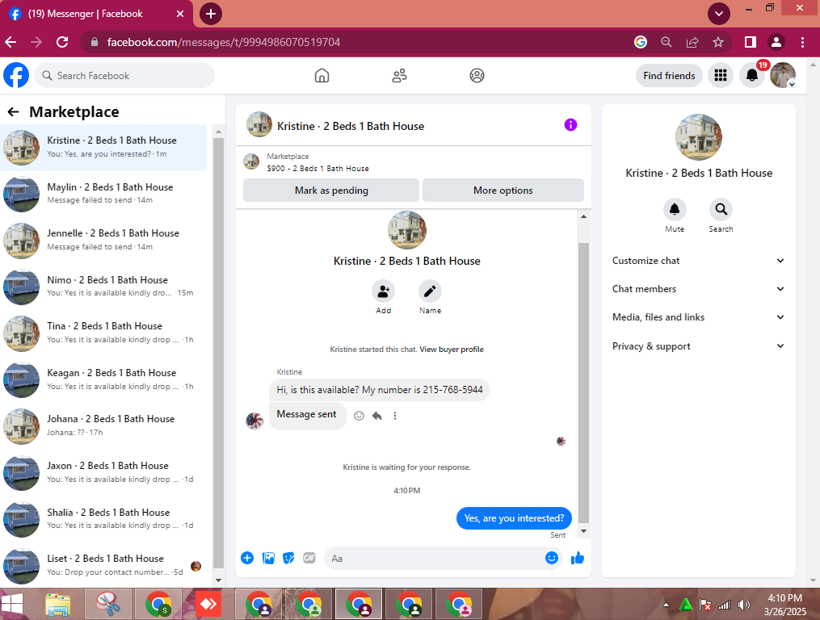Open the Facebook logo home link
Image resolution: width=820 pixels, height=620 pixels.
[16, 75]
